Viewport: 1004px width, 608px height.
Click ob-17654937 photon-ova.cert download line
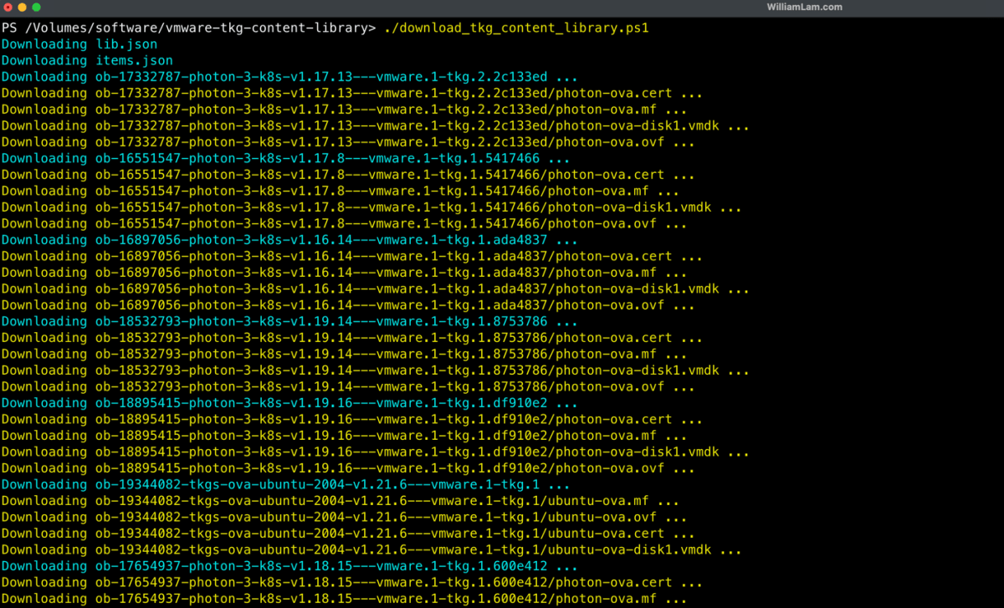click(x=351, y=582)
